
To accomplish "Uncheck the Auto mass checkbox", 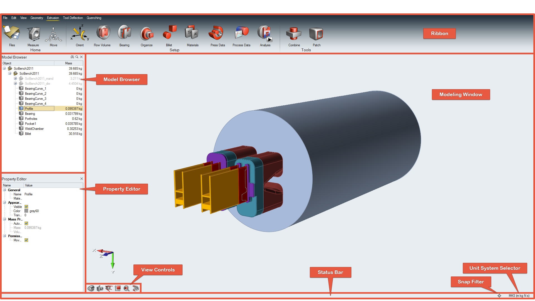I will coord(26,224).
